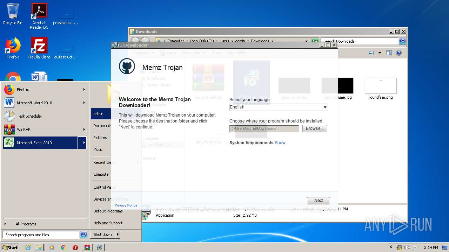Image resolution: width=449 pixels, height=252 pixels.
Task: Open the Firefox desktop shortcut
Action: [x=13, y=48]
